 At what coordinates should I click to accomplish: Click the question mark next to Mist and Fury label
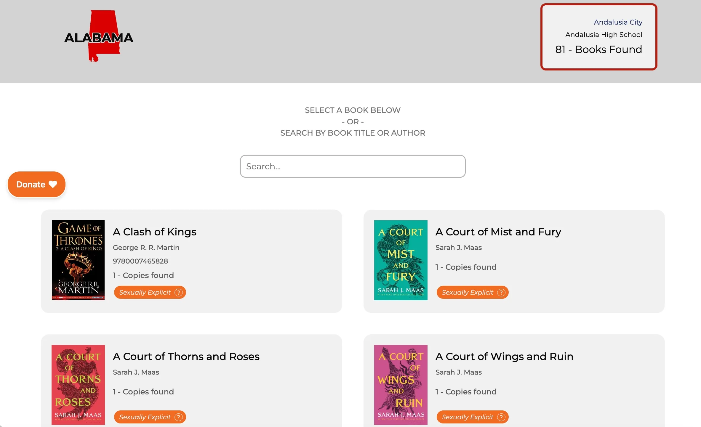click(x=501, y=292)
